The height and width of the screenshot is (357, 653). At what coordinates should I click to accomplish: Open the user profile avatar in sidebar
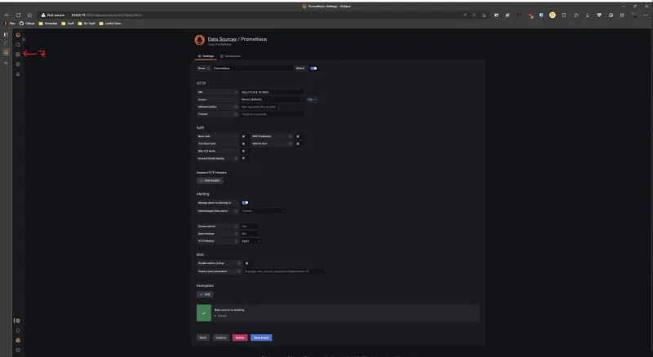[x=18, y=341]
